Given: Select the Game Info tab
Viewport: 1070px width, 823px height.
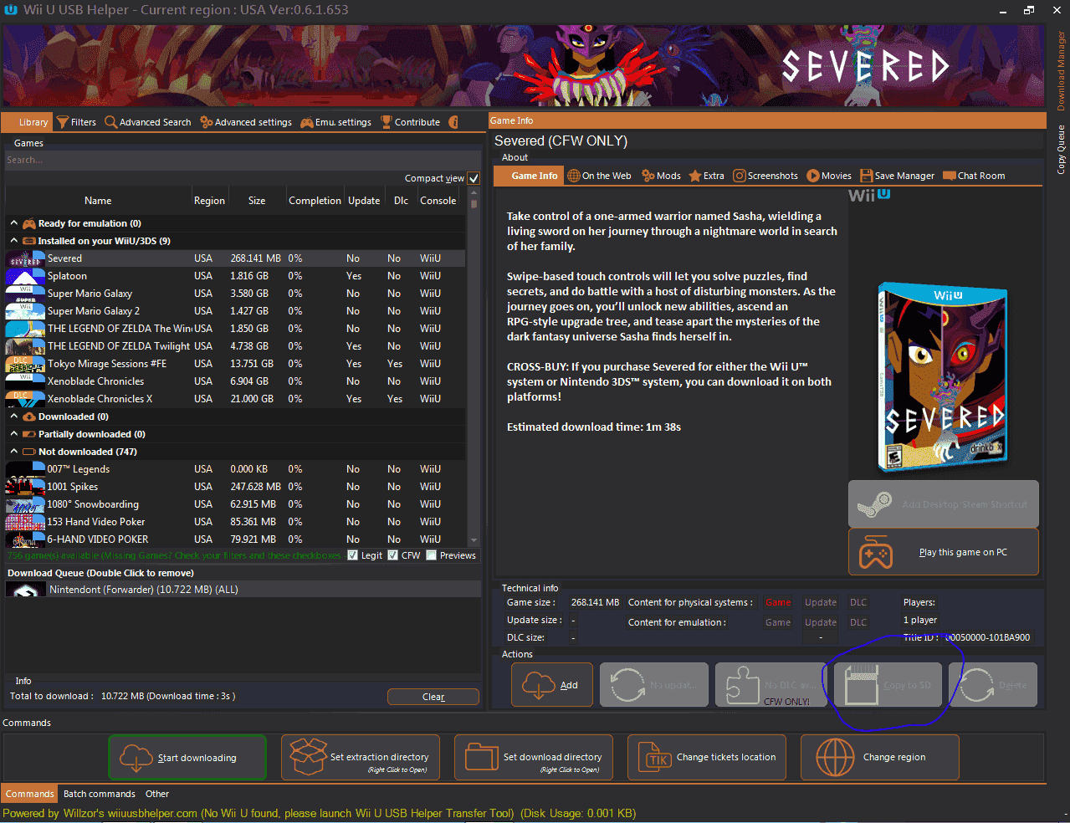Looking at the screenshot, I should tap(528, 176).
